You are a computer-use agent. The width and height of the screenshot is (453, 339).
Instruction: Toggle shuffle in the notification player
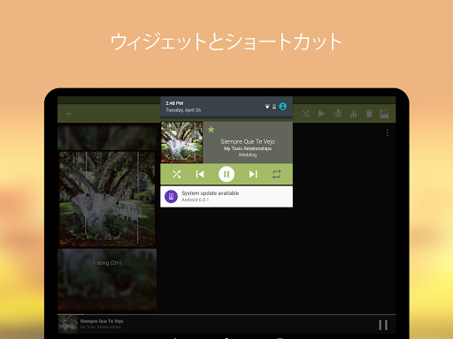(176, 174)
